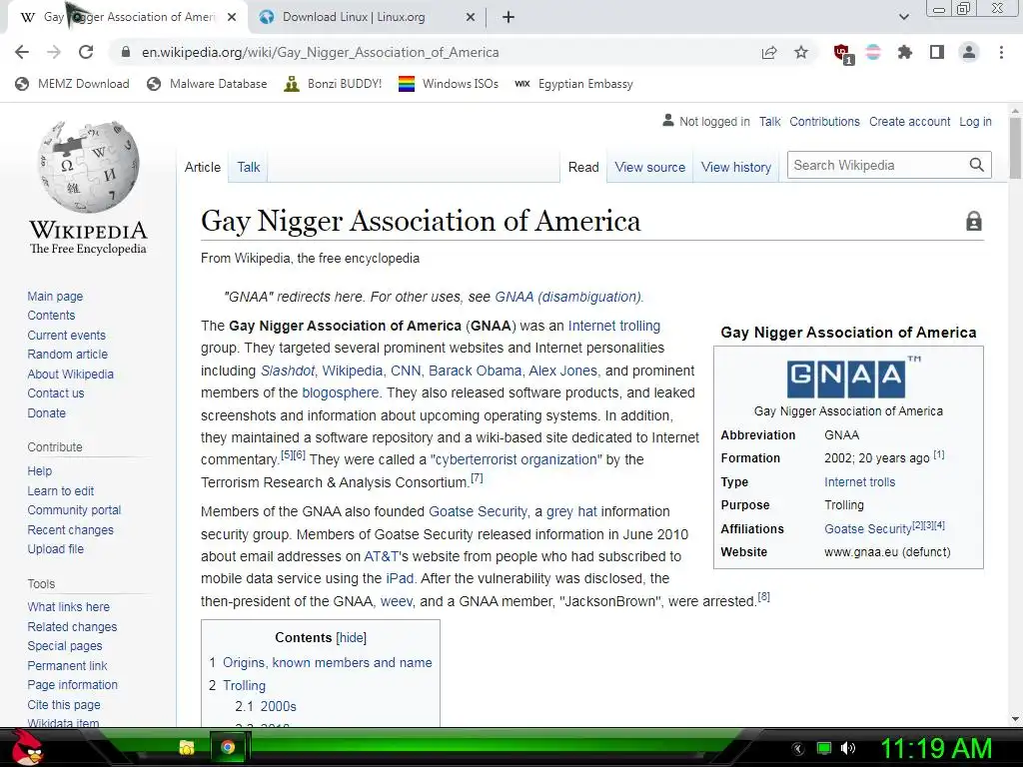
Task: Open the tab search dropdown chevron
Action: (x=903, y=18)
